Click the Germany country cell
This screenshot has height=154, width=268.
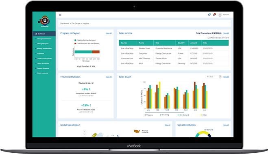click(x=181, y=63)
